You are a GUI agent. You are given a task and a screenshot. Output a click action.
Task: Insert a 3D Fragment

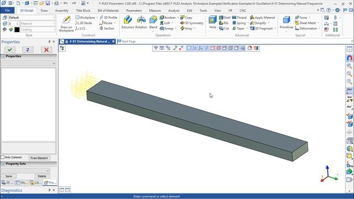pos(261,28)
